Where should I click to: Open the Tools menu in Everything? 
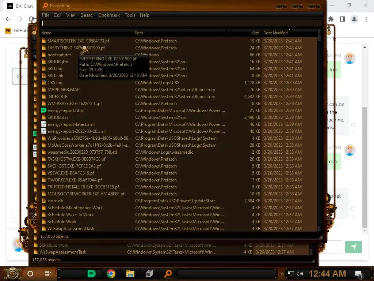(x=130, y=15)
